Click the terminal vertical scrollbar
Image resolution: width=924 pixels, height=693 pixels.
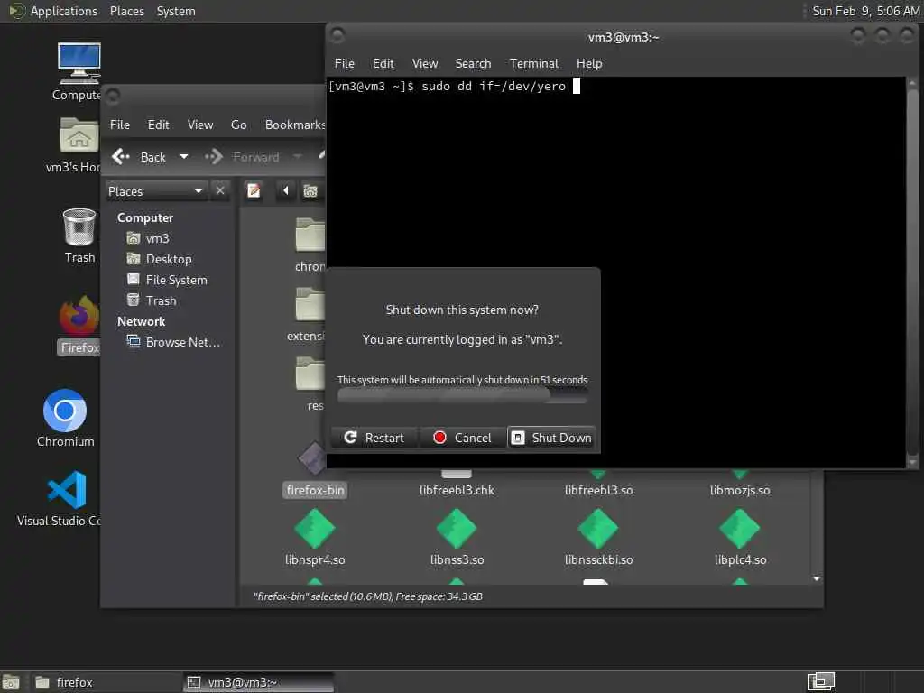[x=912, y=271]
